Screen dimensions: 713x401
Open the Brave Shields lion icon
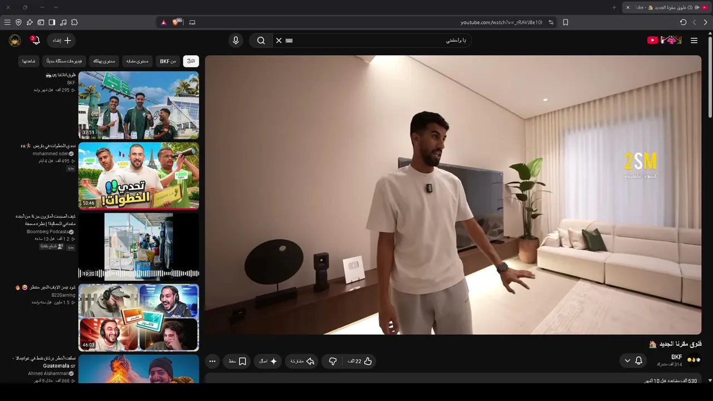pos(177,22)
